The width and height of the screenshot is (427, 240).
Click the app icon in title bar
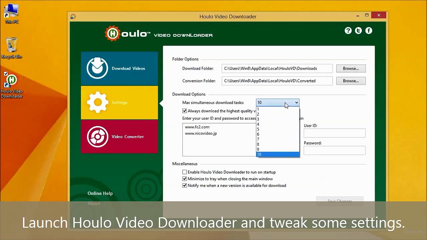pyautogui.click(x=73, y=16)
